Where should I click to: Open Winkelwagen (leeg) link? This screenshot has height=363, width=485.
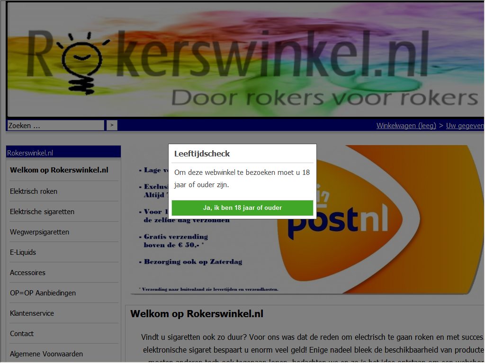click(406, 126)
